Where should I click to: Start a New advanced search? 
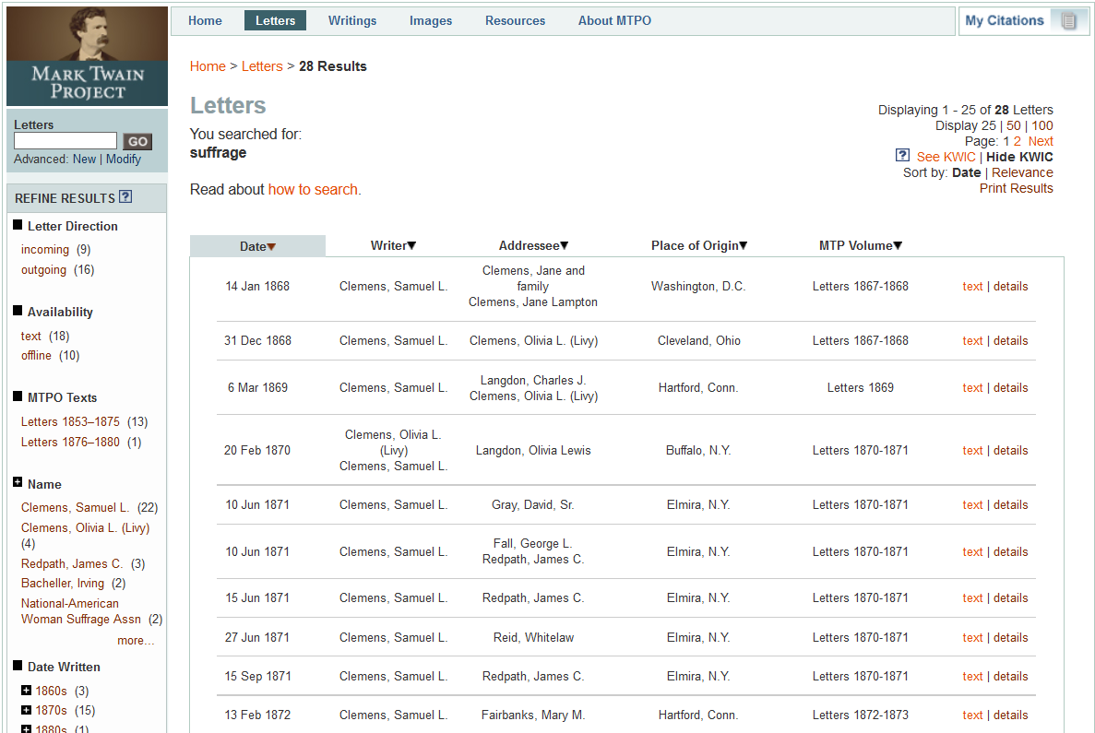pos(84,160)
